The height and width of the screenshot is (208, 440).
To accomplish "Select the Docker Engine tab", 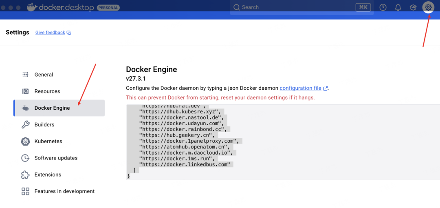I will pos(59,108).
